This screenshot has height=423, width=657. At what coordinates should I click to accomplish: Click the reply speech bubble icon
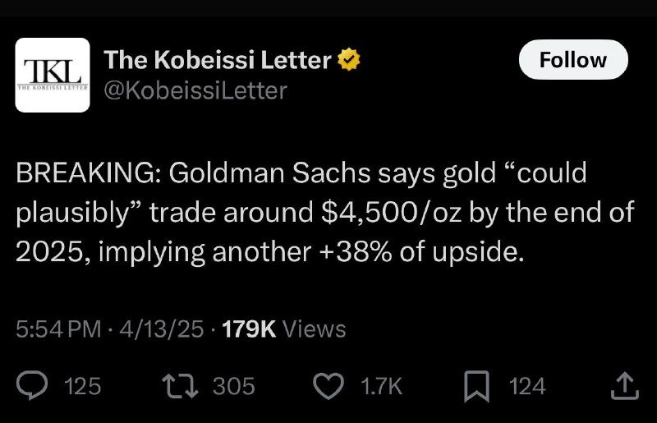[x=32, y=385]
